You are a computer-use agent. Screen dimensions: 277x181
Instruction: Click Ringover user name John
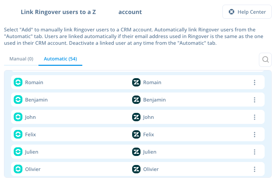pos(30,117)
